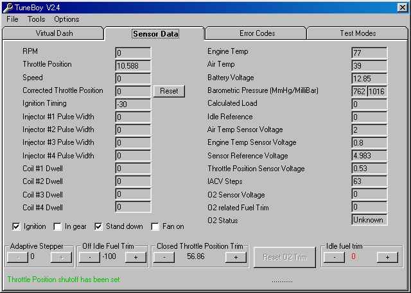Click the 'Barometric Pressure (MmHg/MilliBar)' label
Viewport: 411px width, 293px height.
pyautogui.click(x=263, y=91)
